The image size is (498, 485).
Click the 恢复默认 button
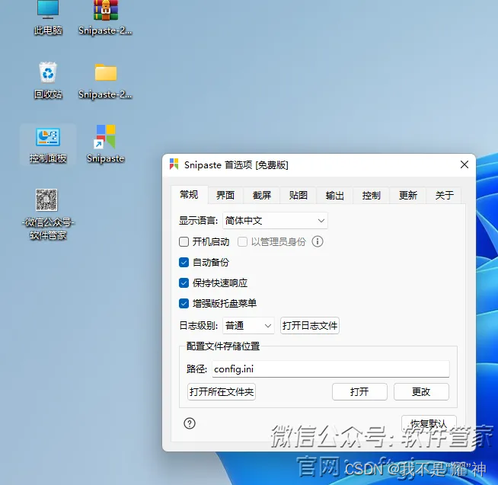click(x=429, y=423)
